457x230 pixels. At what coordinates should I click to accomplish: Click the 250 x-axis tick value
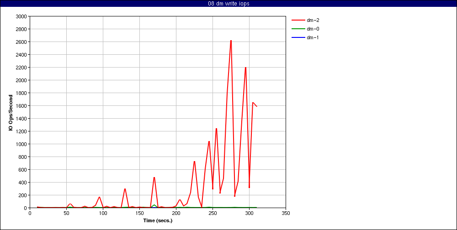[213, 213]
